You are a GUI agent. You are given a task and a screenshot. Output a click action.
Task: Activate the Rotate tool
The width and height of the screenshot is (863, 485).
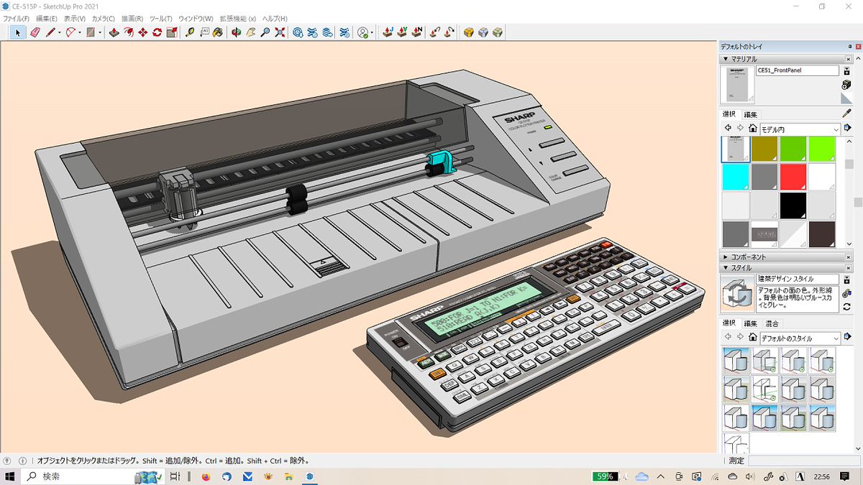point(155,32)
